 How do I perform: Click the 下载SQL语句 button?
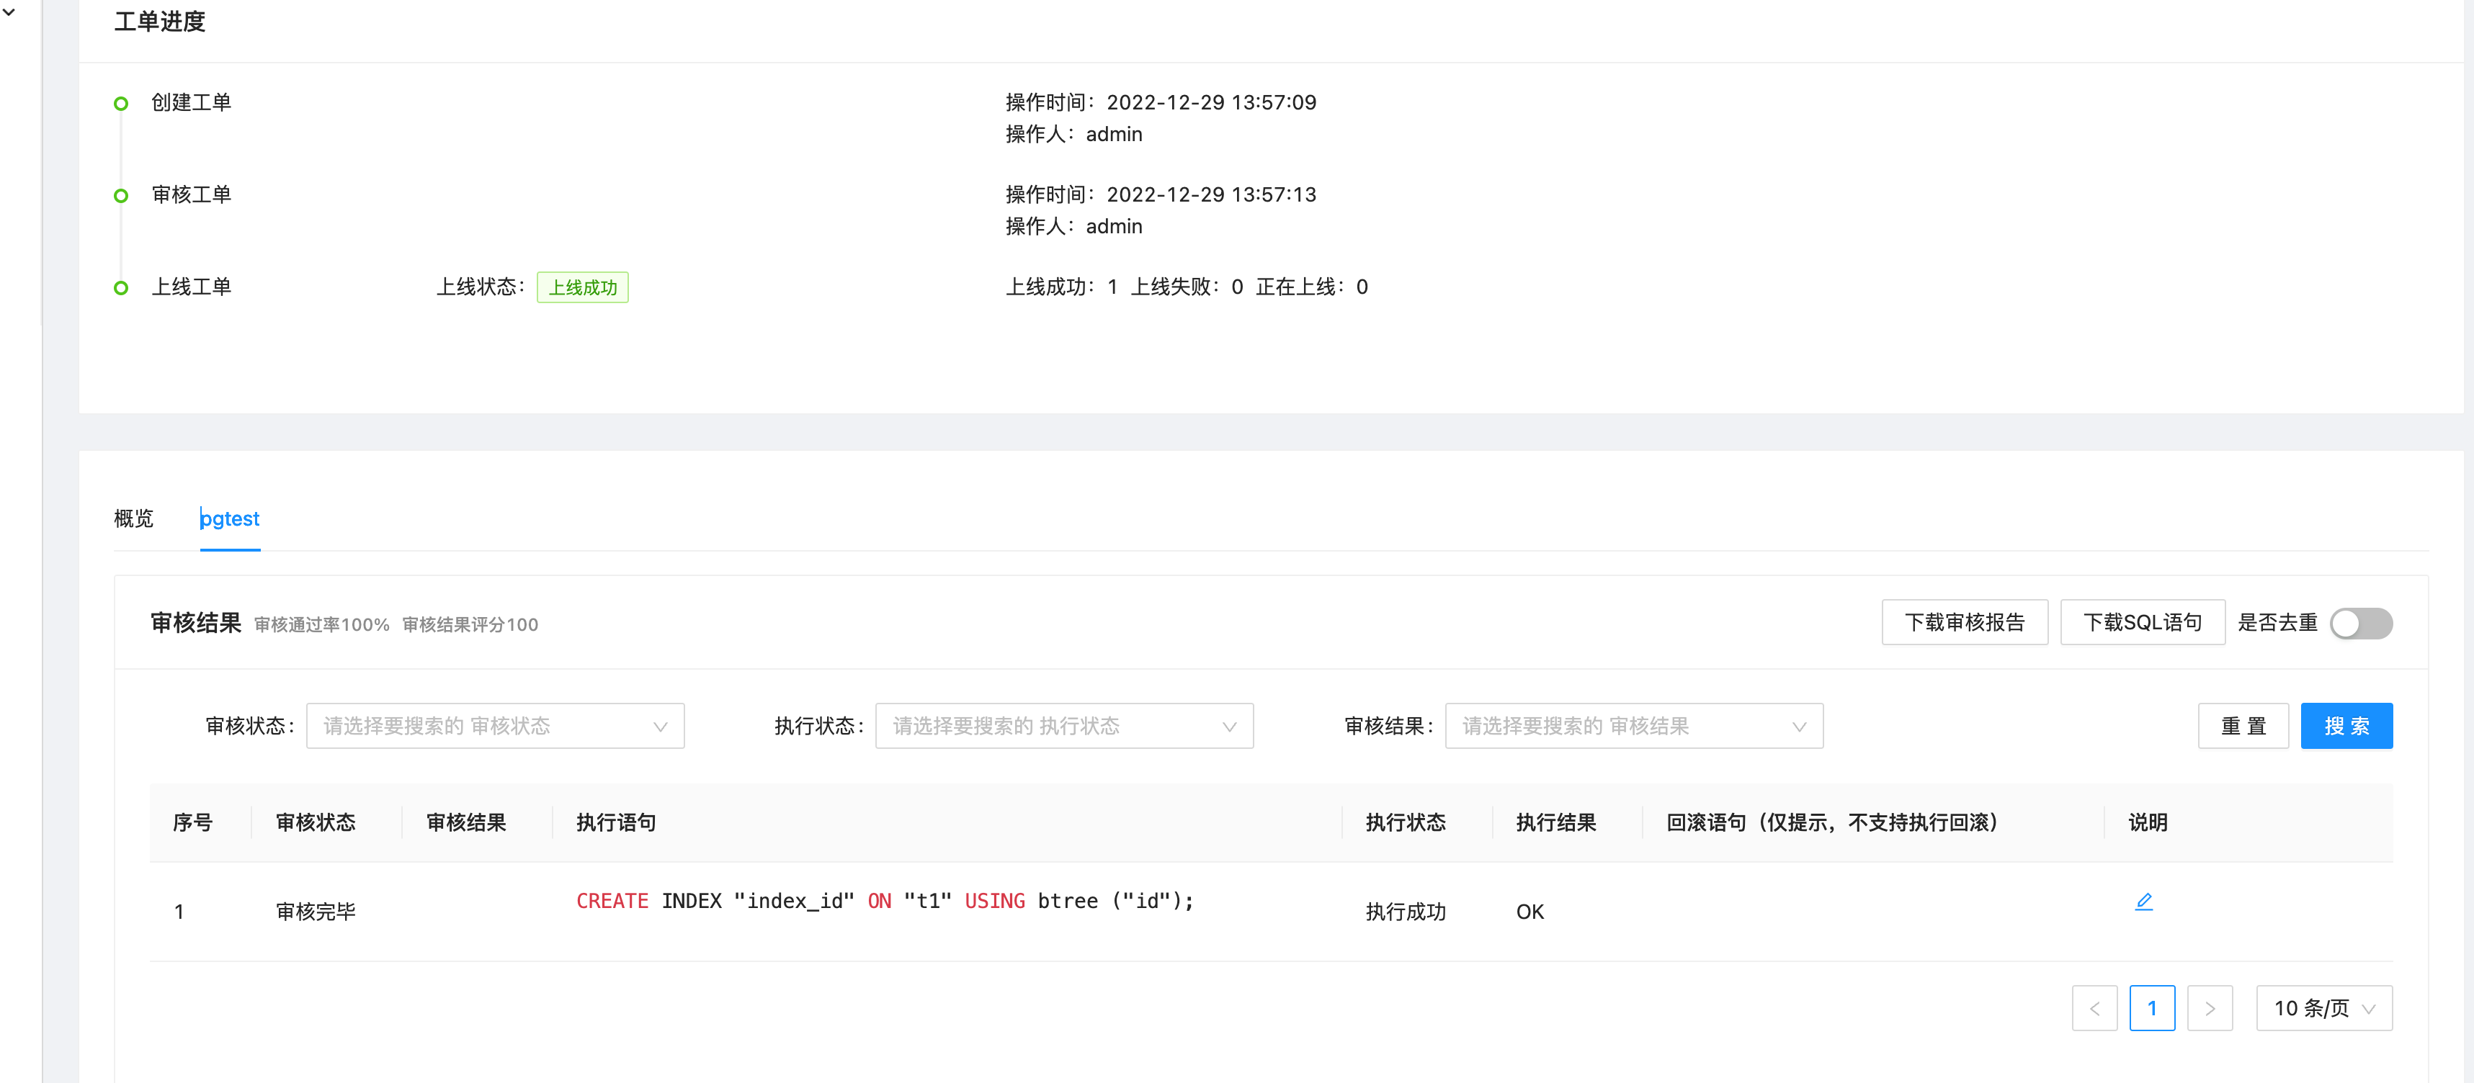click(x=2143, y=622)
